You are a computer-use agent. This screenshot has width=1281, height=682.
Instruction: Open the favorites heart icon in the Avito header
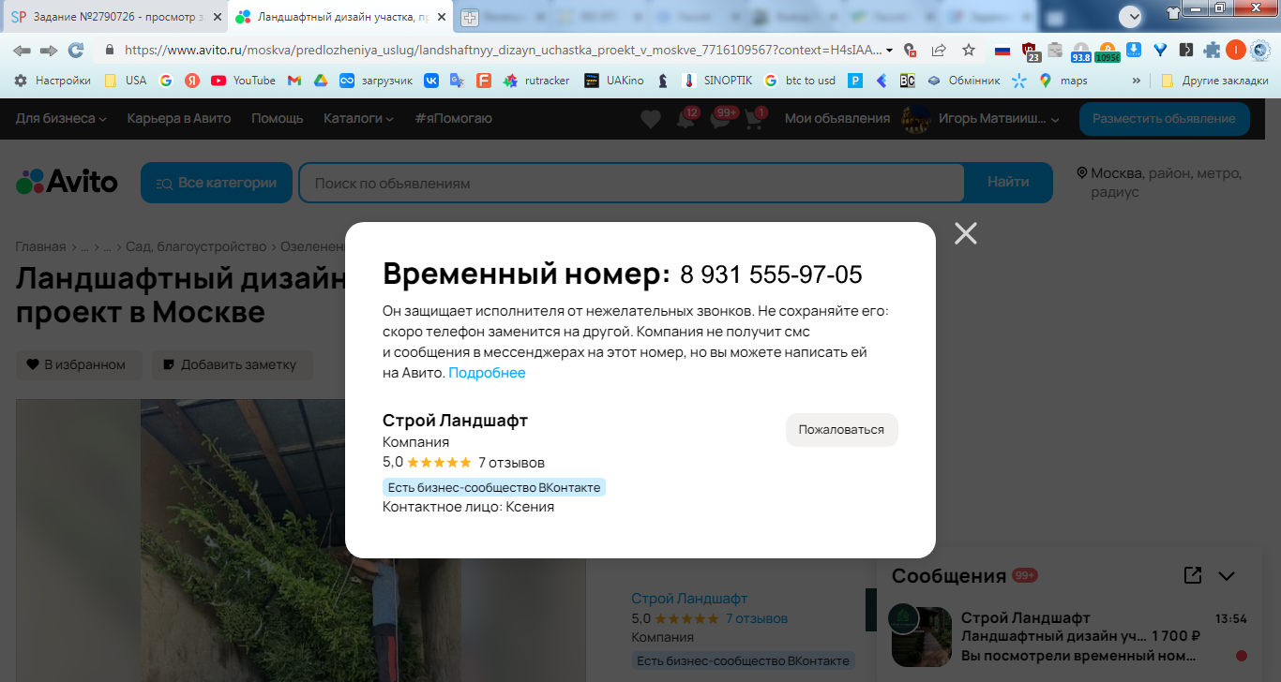(x=651, y=119)
